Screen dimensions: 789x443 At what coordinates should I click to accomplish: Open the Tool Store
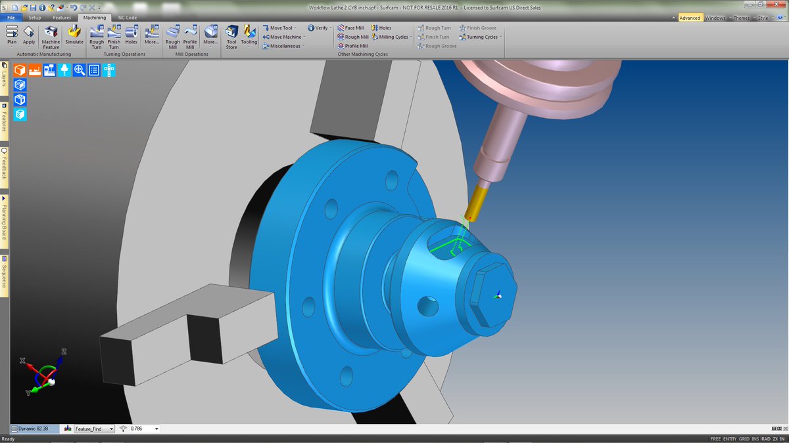tap(231, 37)
